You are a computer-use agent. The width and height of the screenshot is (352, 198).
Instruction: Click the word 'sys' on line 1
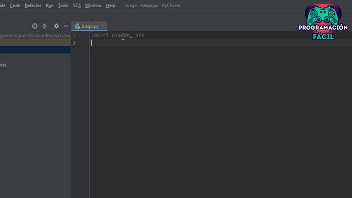140,35
